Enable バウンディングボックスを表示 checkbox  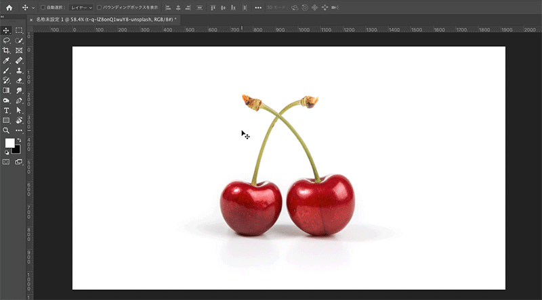tap(99, 7)
